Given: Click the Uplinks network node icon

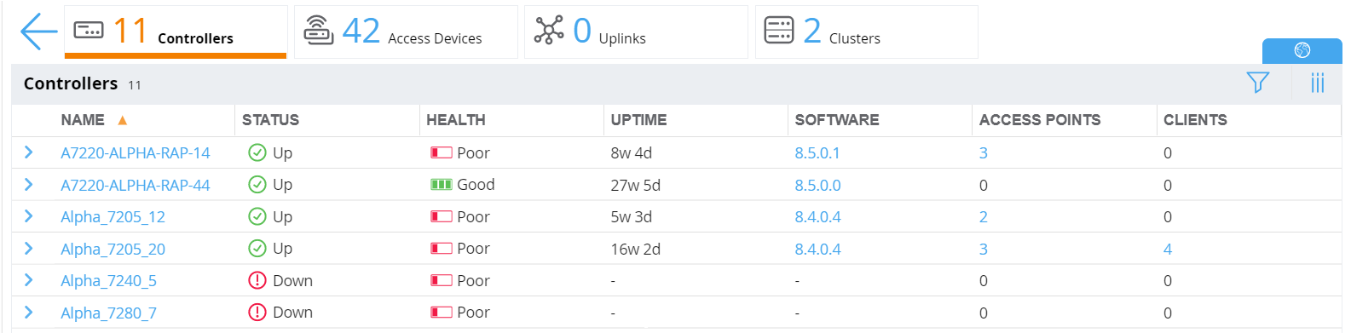Looking at the screenshot, I should point(549,30).
